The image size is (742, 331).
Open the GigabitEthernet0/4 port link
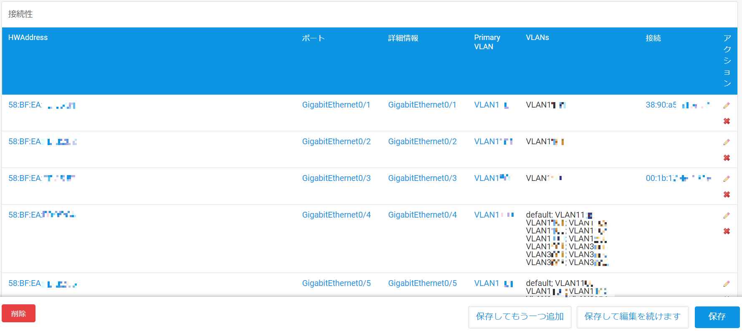[336, 215]
